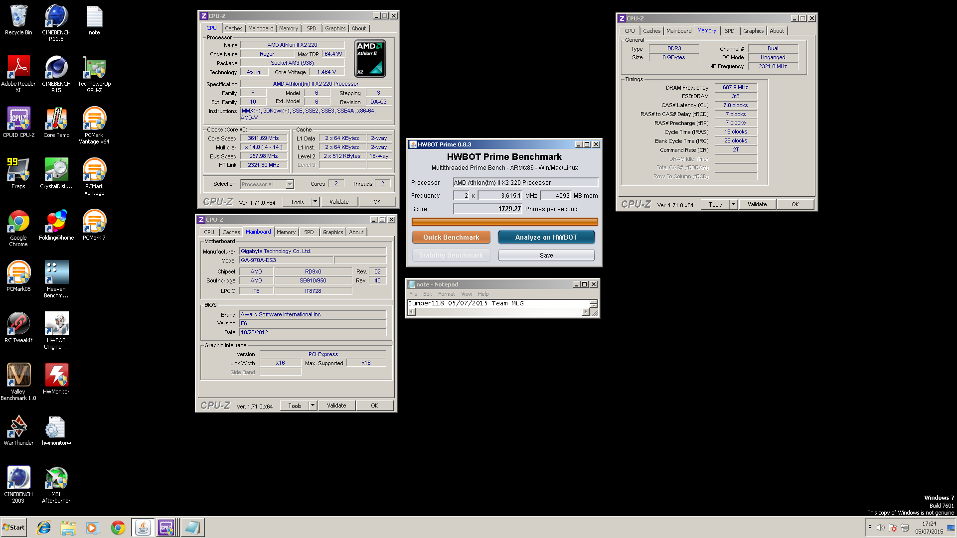Image resolution: width=957 pixels, height=538 pixels.
Task: Click Tools button in Mainboard CPU-Z window
Action: click(295, 405)
